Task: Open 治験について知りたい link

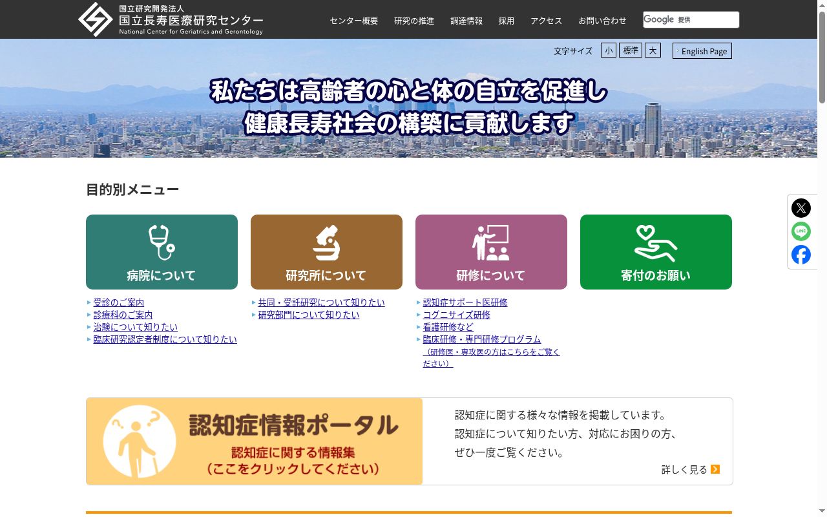Action: pos(136,327)
